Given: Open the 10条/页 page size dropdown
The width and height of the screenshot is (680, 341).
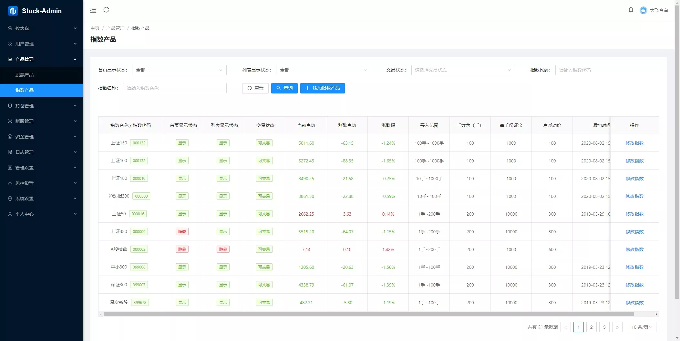Looking at the screenshot, I should point(641,327).
